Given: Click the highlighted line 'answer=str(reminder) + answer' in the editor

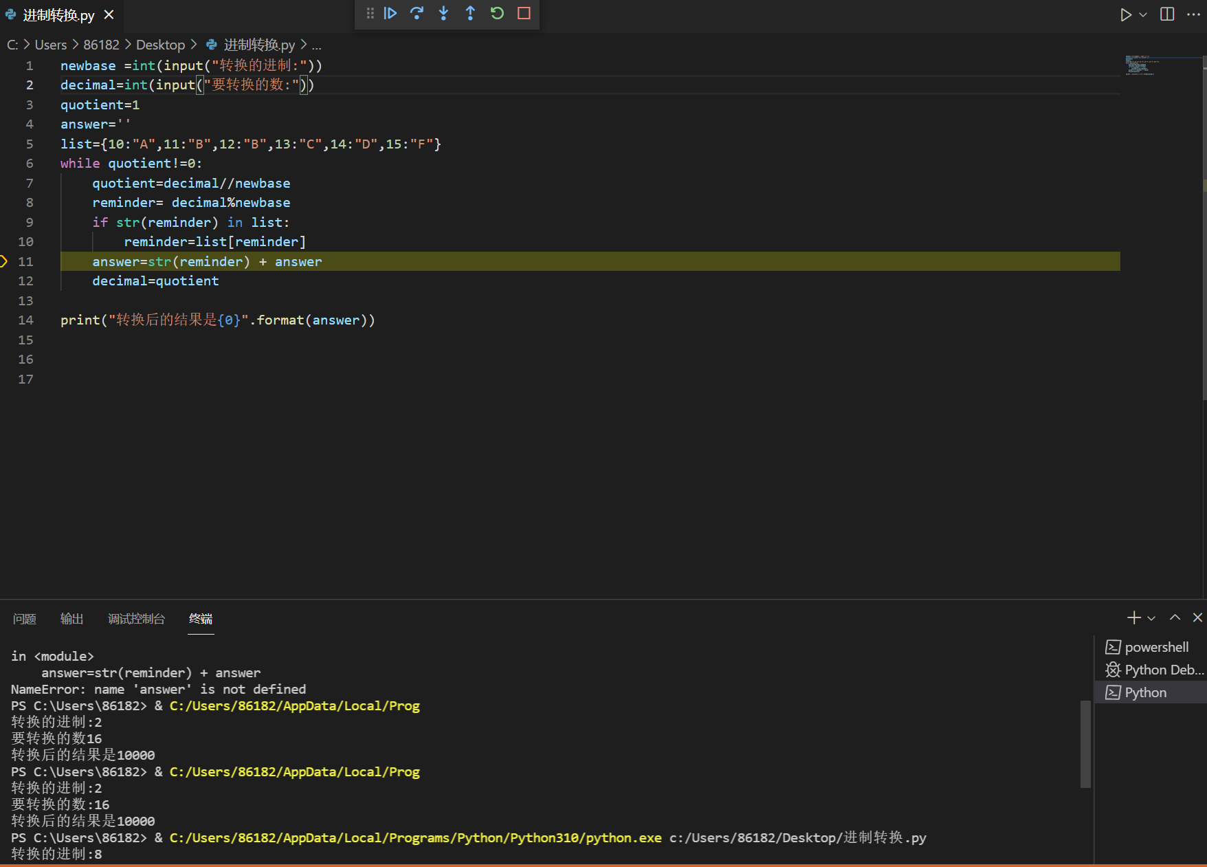Looking at the screenshot, I should (207, 261).
